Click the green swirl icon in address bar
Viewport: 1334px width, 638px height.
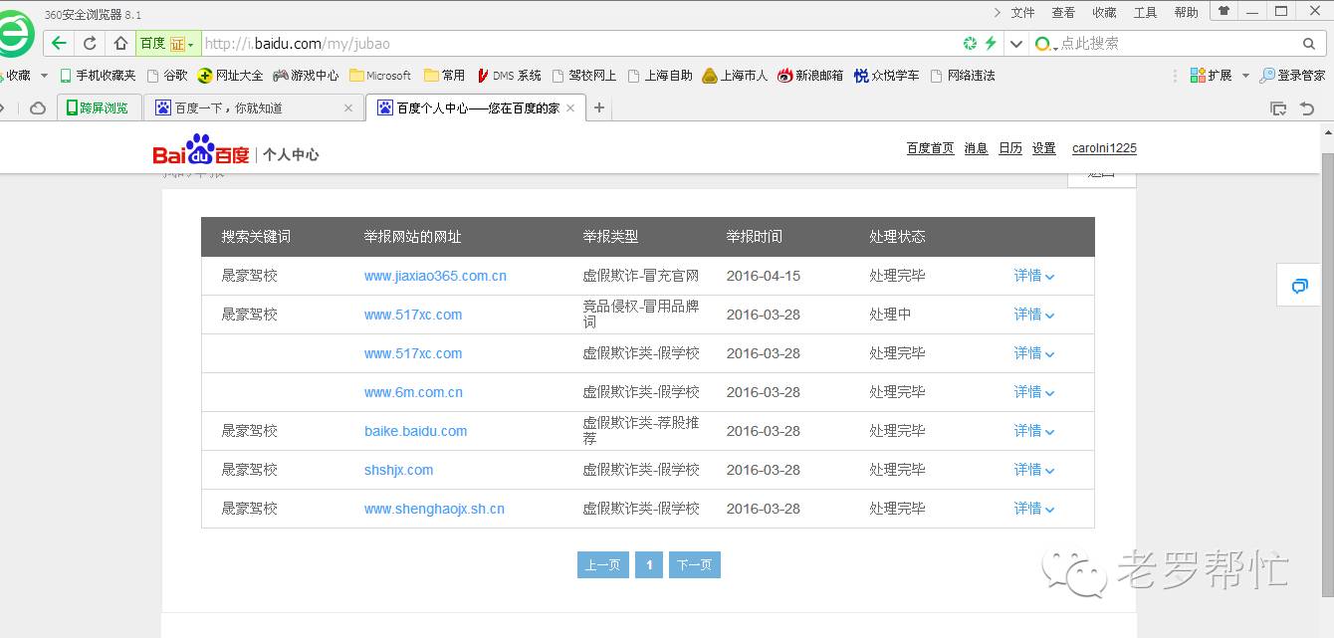(970, 43)
